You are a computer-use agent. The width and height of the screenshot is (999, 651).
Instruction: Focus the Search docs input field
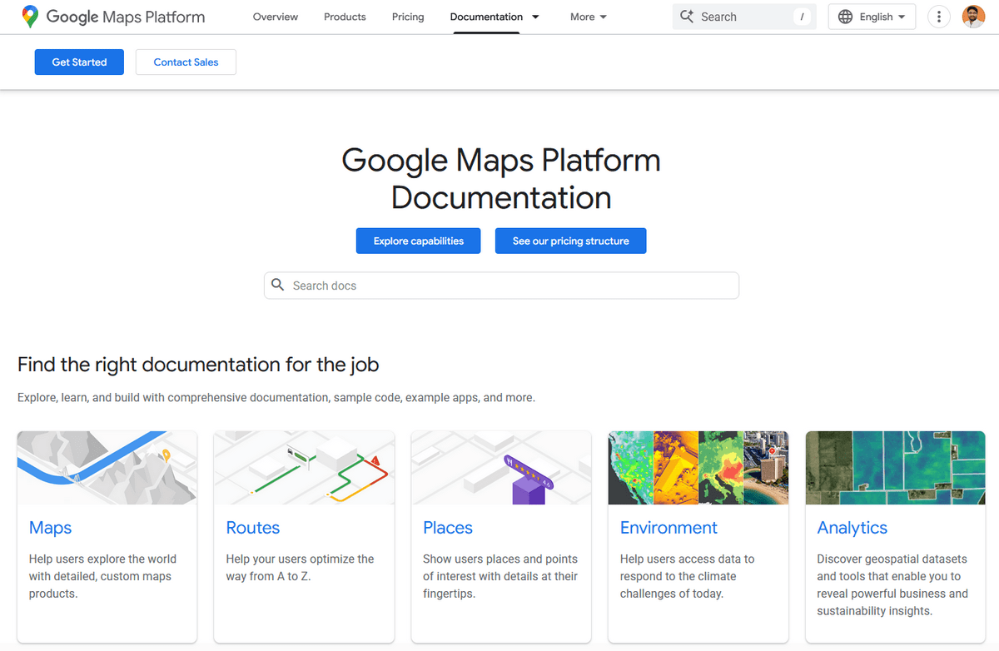coord(501,286)
